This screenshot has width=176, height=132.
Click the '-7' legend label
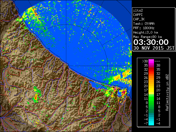click(146, 123)
